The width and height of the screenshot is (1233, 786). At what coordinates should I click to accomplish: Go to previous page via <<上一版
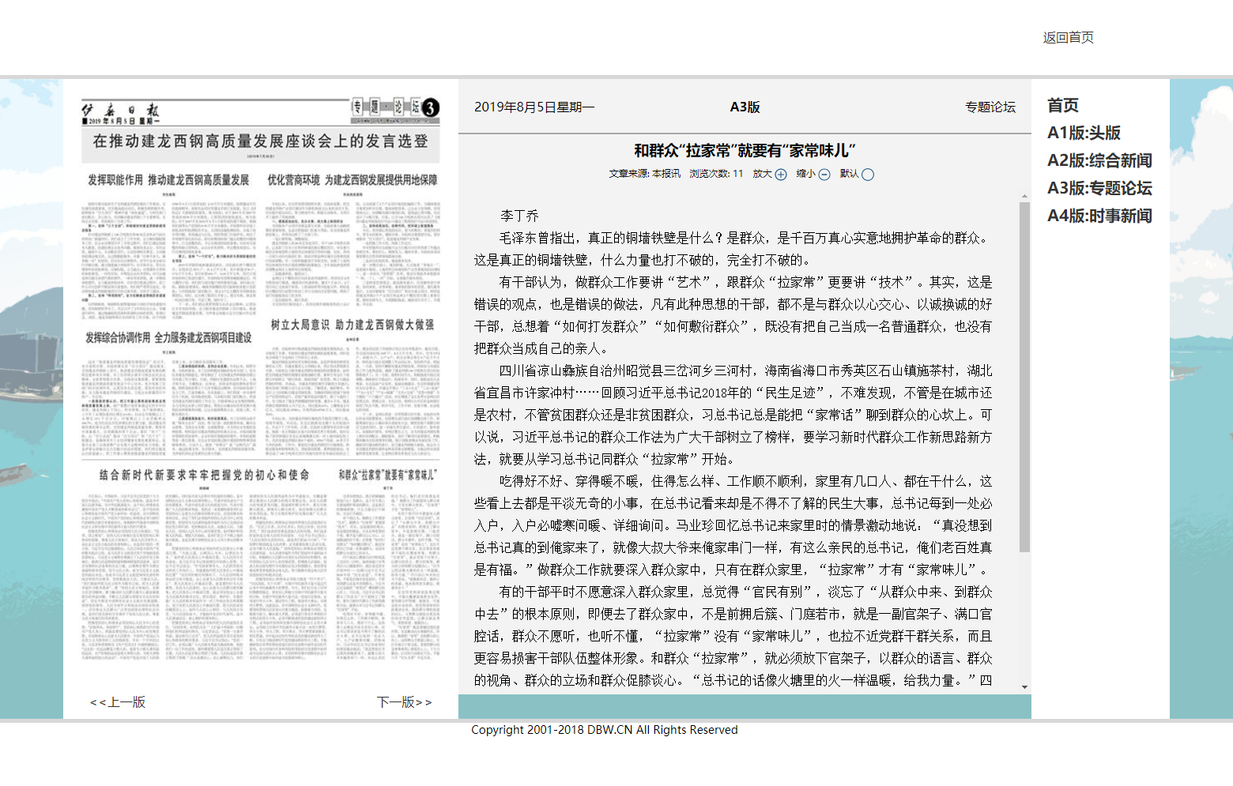[118, 702]
